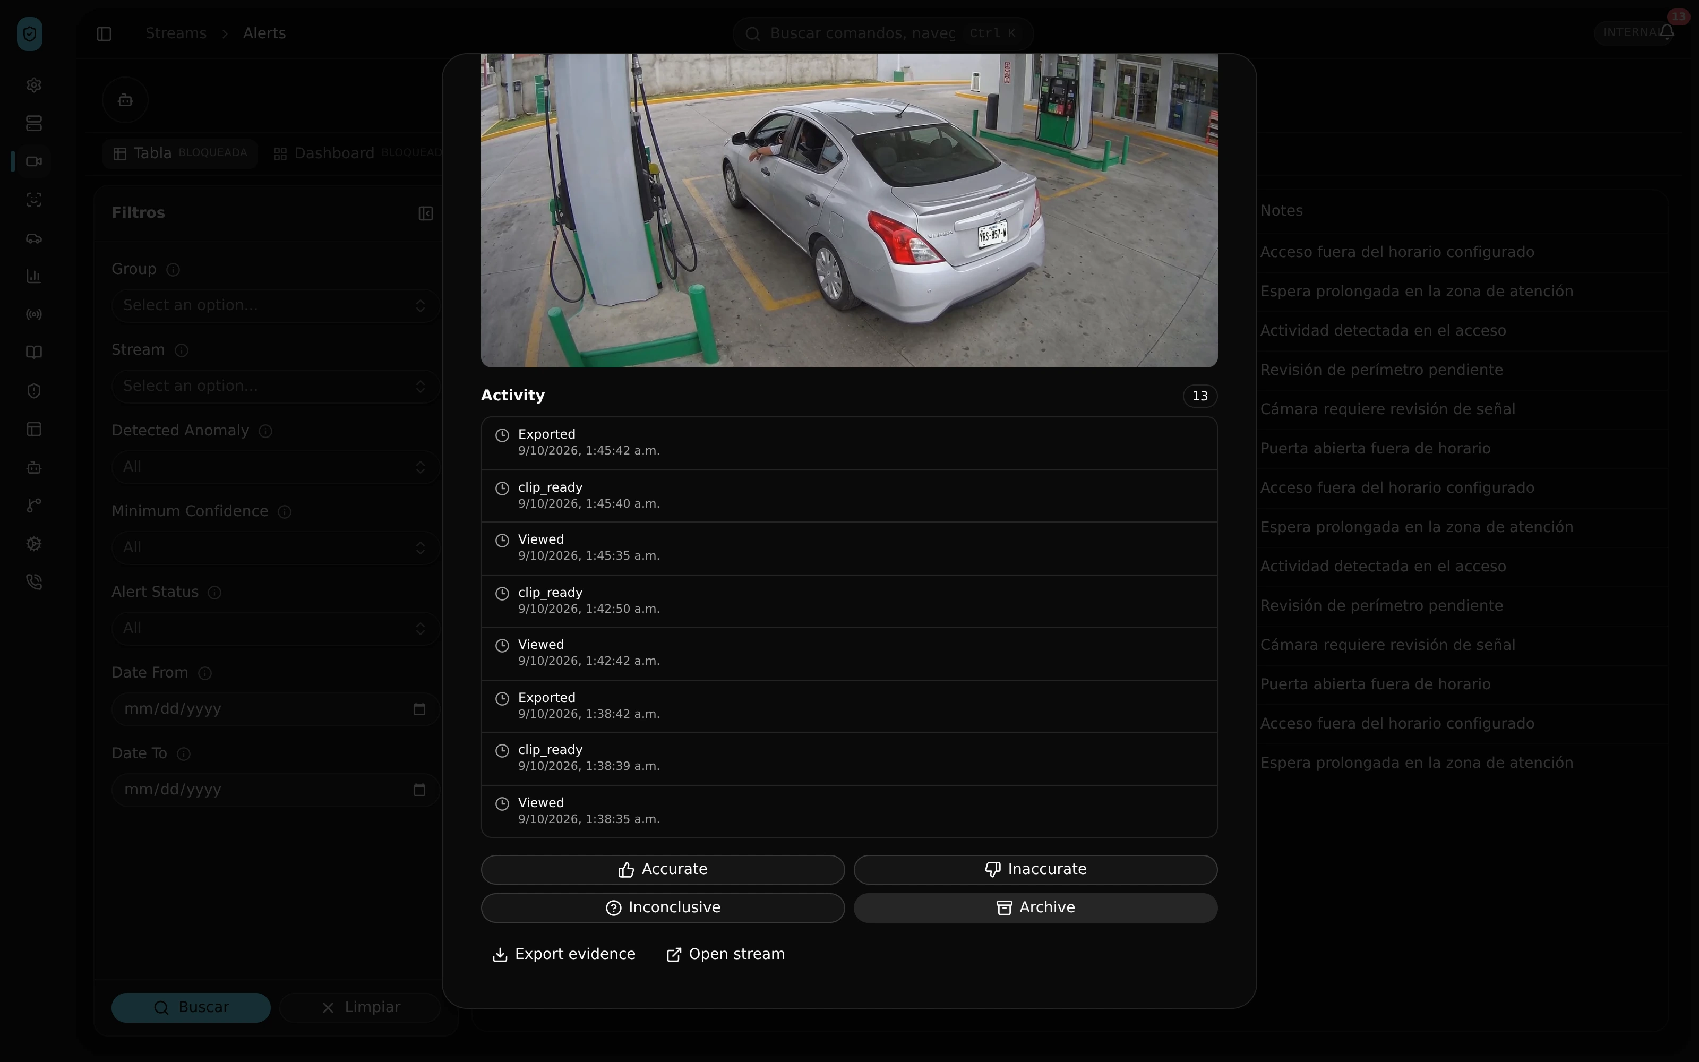Open the gear settings icon in sidebar
This screenshot has width=1699, height=1062.
pos(33,85)
